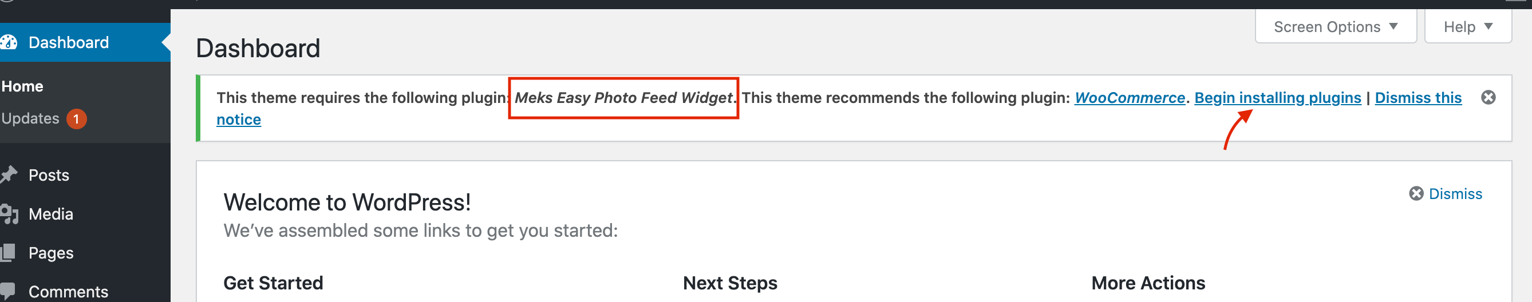The height and width of the screenshot is (302, 1532).
Task: Open the Pages menu
Action: pos(51,253)
